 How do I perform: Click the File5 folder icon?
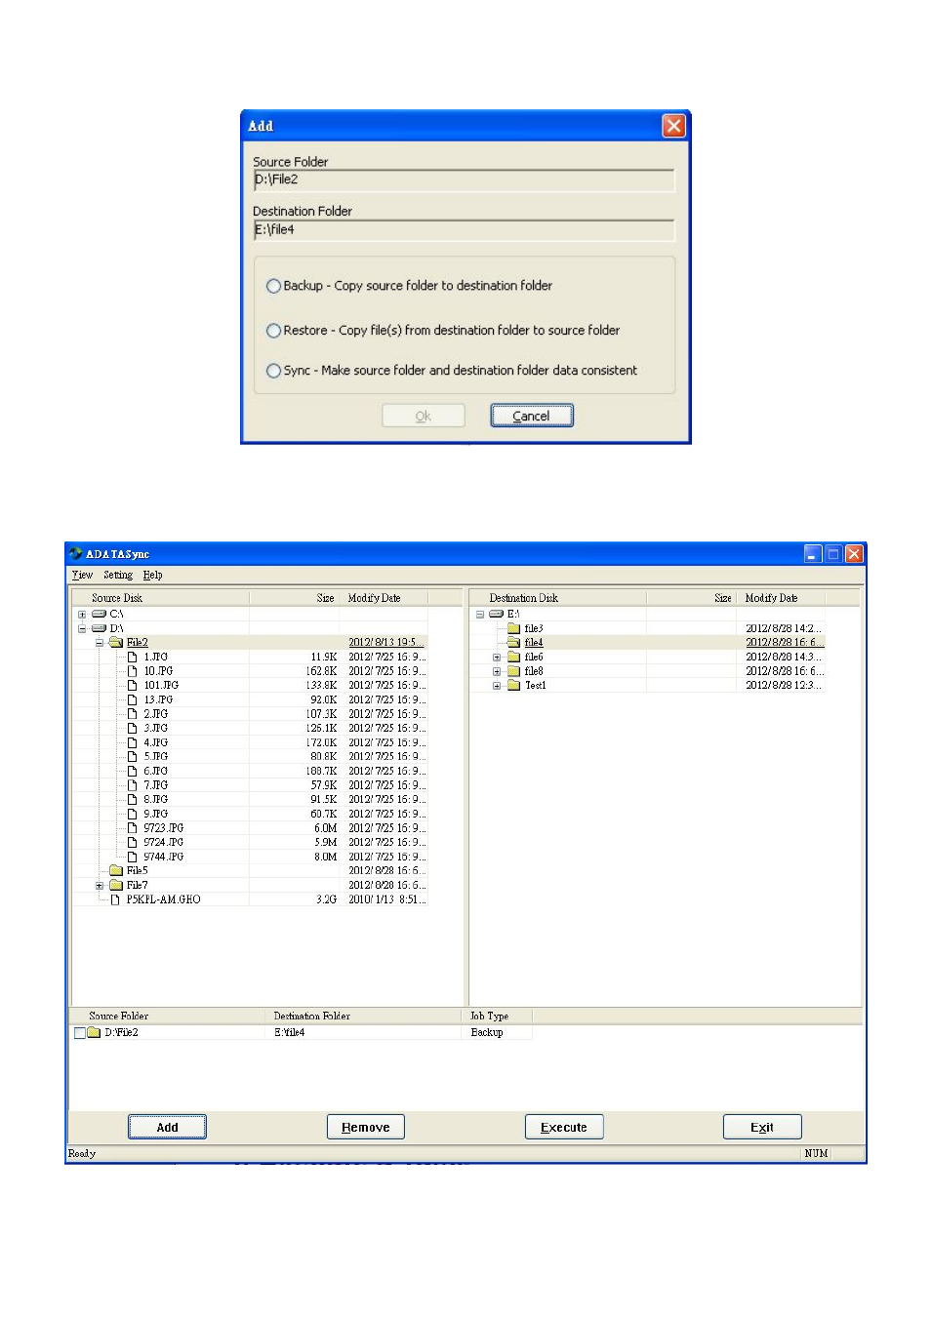[x=116, y=870]
